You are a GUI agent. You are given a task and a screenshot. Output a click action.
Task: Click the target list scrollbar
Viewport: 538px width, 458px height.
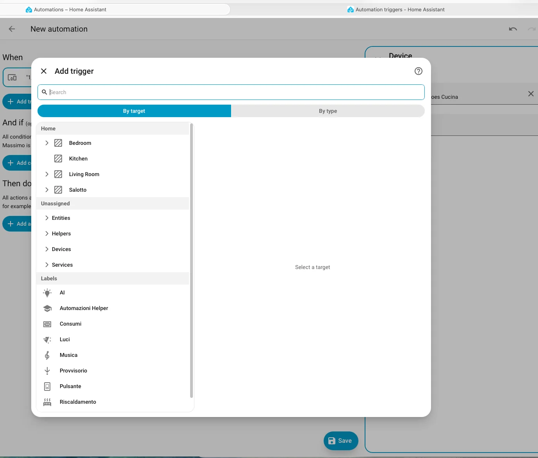[x=191, y=260]
